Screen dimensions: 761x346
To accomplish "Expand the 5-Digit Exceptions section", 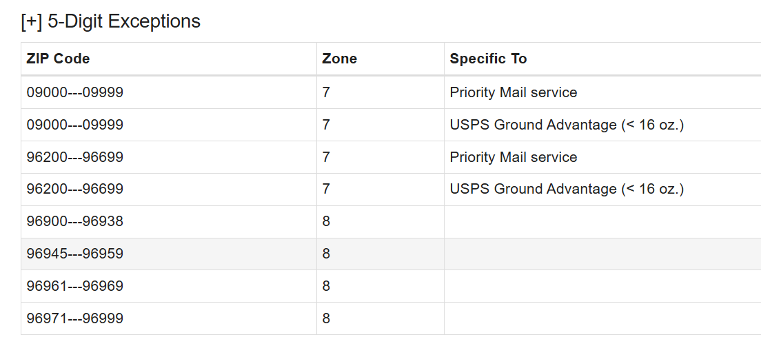I will (32, 21).
